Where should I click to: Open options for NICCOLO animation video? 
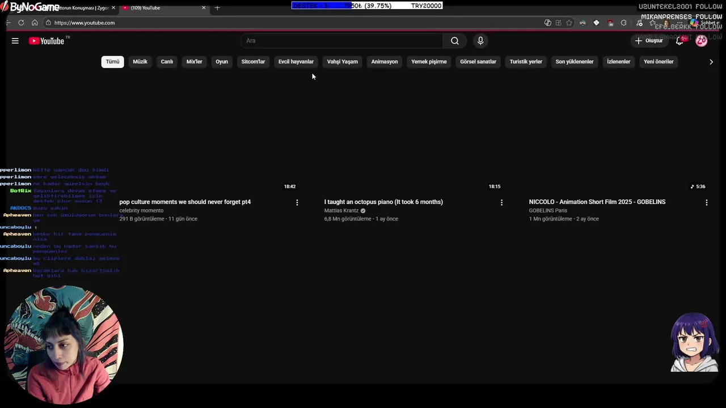(706, 202)
